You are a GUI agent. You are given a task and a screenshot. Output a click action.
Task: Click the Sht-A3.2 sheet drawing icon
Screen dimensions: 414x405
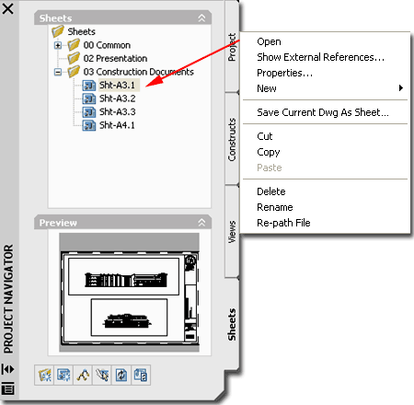(89, 98)
